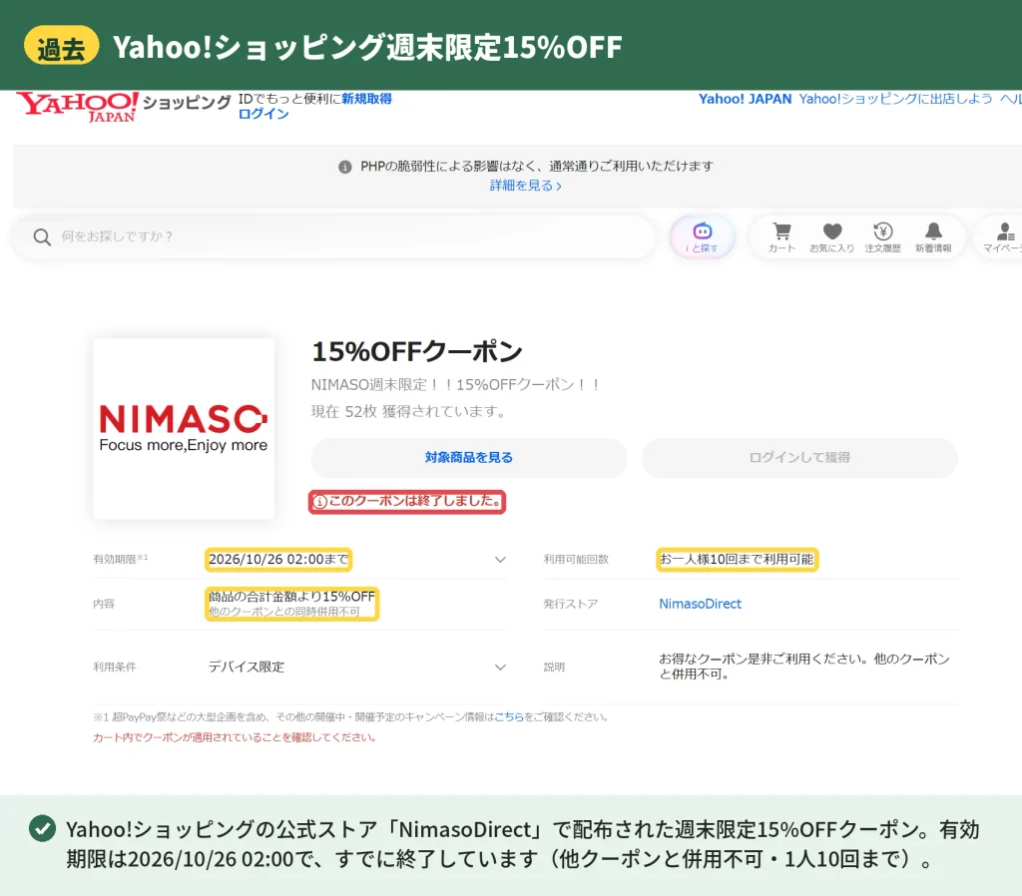Open notifications bell icon (新着情報)
The width and height of the screenshot is (1022, 896).
pyautogui.click(x=933, y=237)
